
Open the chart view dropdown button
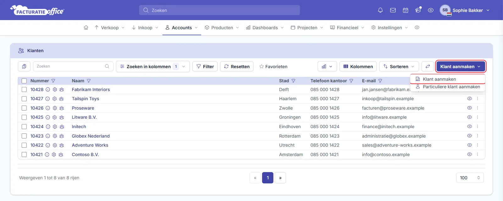(x=327, y=66)
